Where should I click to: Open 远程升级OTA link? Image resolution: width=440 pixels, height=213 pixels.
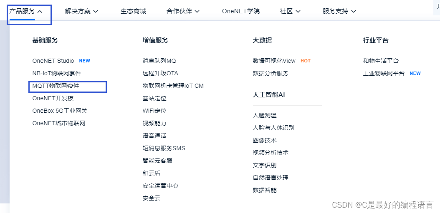[x=160, y=73]
